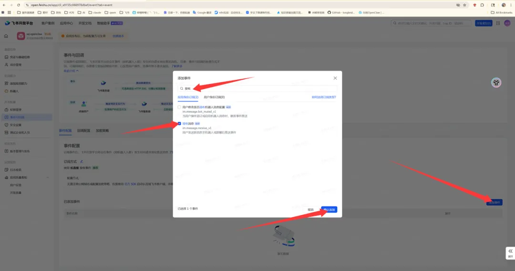Open 智能助手 menu item
Viewport: 515px width, 271px height.
110,23
